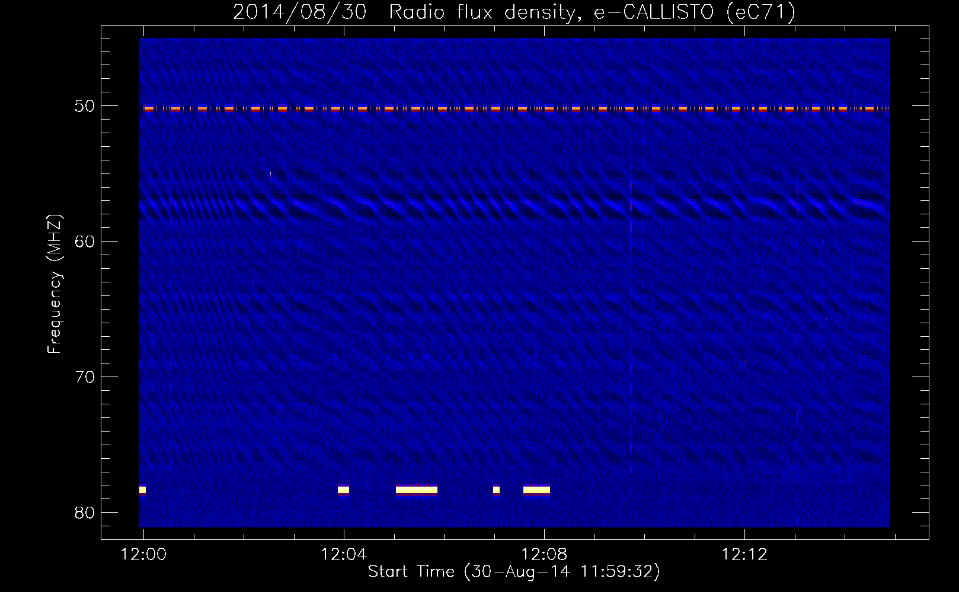959x592 pixels.
Task: Click the longest yellow burst bar near 78 MHz
Action: coord(417,490)
